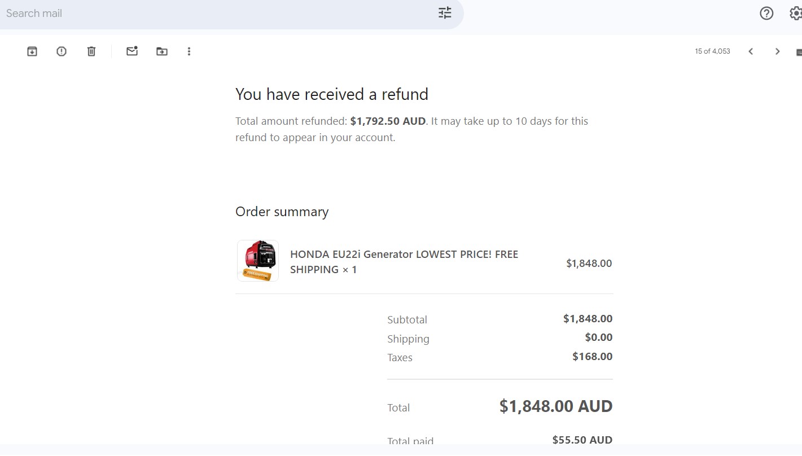Click the $1,848.00 AUD total amount

555,406
